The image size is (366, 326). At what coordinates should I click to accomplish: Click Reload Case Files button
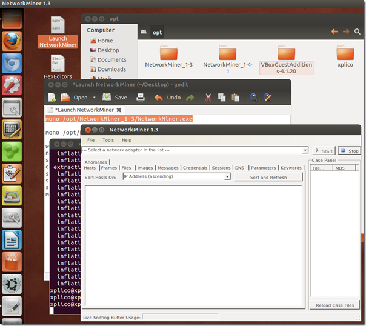pyautogui.click(x=334, y=305)
